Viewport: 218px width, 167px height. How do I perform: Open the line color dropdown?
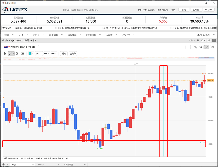[x=33, y=53]
